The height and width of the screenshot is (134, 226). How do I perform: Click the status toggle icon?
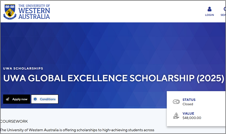coord(176,102)
